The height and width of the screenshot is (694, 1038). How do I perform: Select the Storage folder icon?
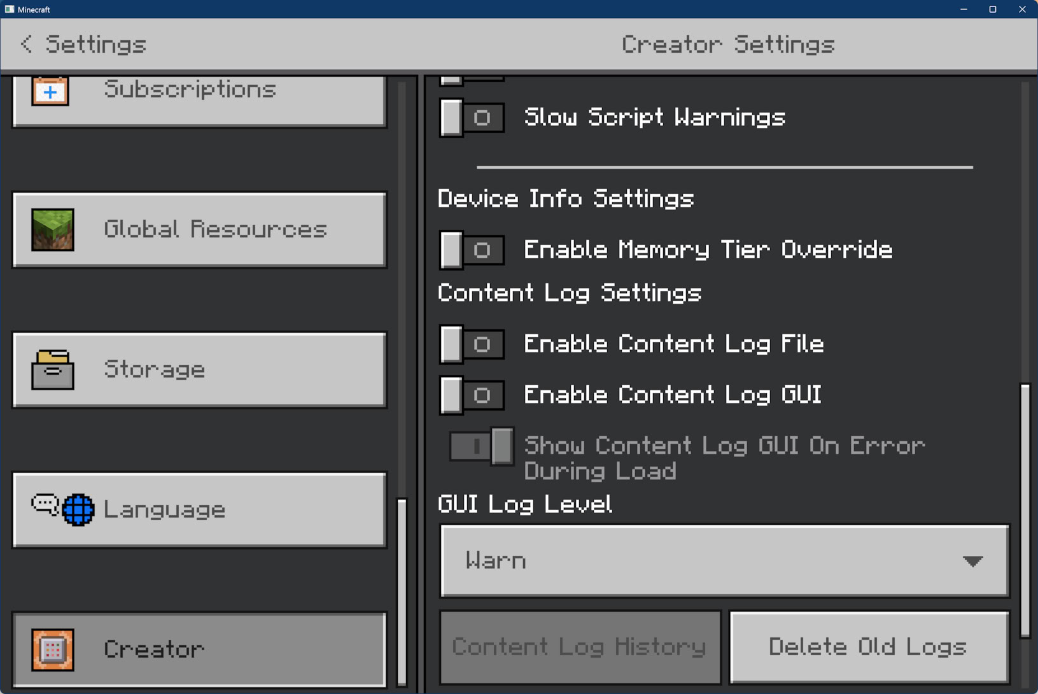53,369
